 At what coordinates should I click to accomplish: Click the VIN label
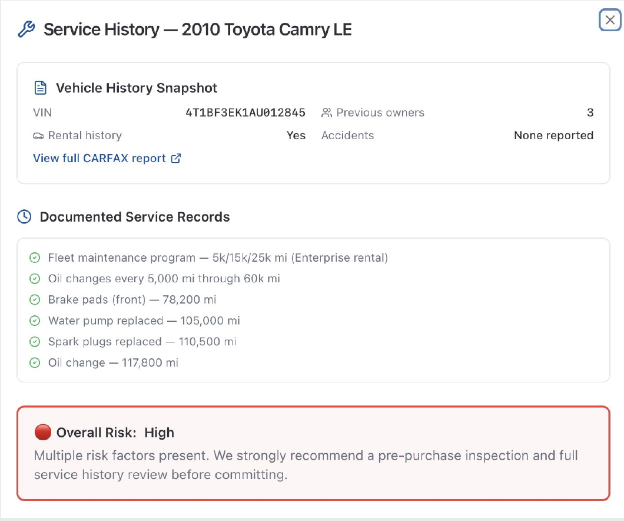42,113
